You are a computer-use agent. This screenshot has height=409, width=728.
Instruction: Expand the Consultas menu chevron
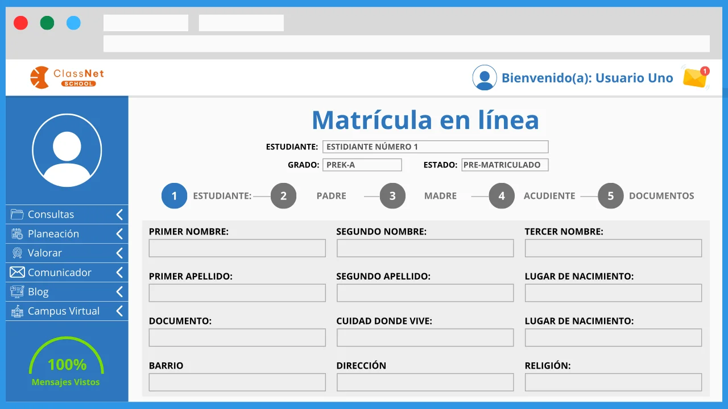[119, 214]
